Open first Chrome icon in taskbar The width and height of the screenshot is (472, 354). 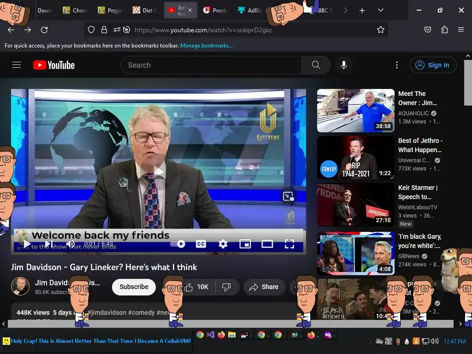coord(200,335)
